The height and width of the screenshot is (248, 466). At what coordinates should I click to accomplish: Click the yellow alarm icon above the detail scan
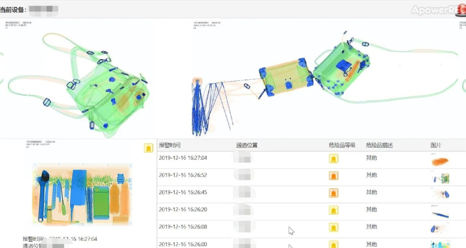[148, 148]
